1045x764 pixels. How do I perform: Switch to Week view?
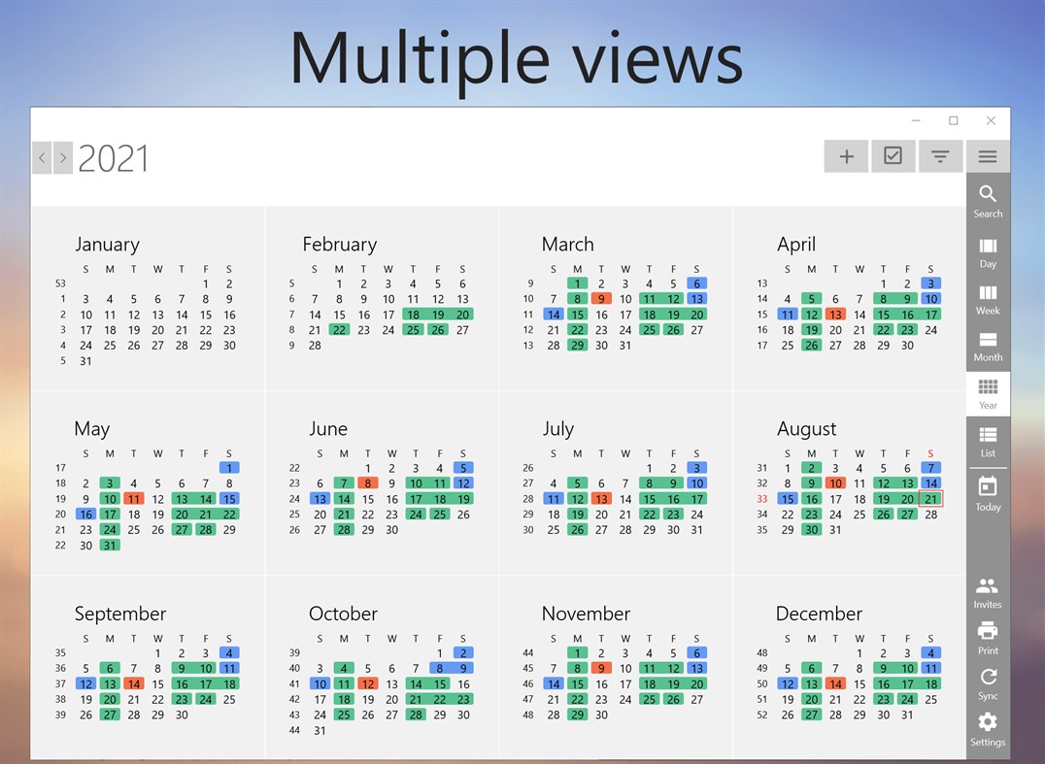(x=988, y=298)
